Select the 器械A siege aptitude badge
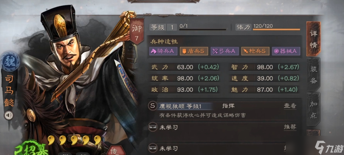The image size is (344, 155). pyautogui.click(x=286, y=51)
